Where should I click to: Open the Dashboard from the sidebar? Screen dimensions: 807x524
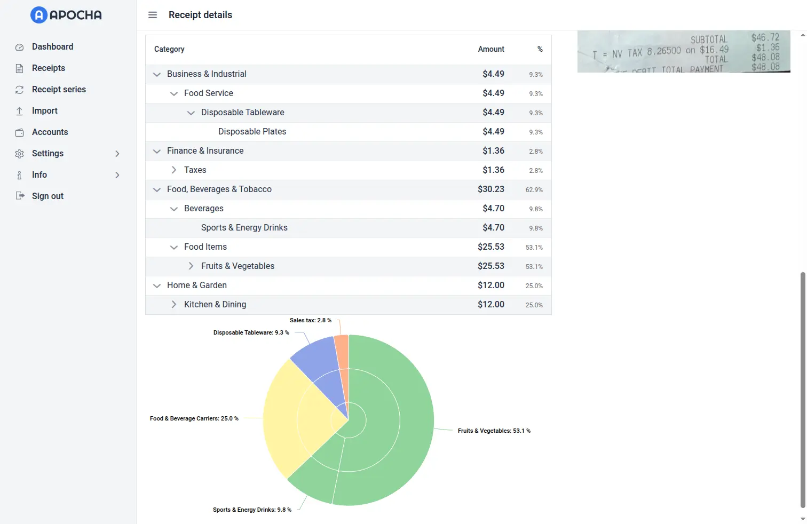[x=52, y=46]
